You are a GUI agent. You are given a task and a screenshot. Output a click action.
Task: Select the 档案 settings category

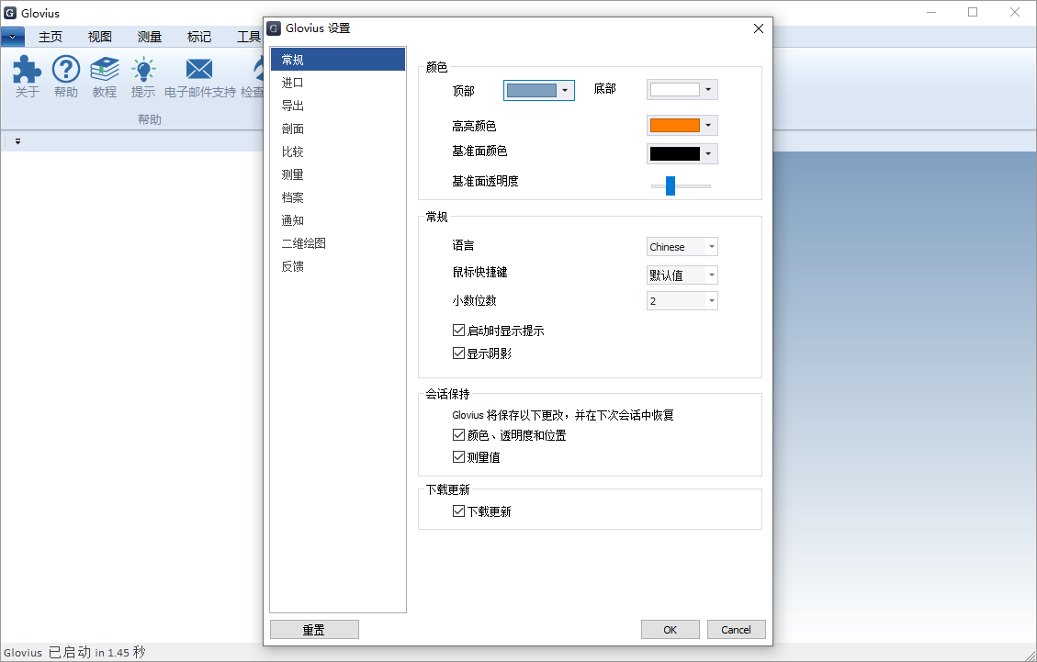tap(338, 197)
